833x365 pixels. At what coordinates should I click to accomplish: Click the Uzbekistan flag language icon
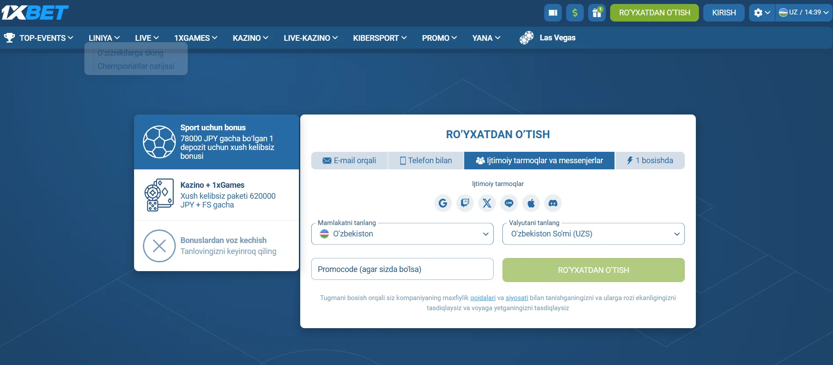point(783,13)
